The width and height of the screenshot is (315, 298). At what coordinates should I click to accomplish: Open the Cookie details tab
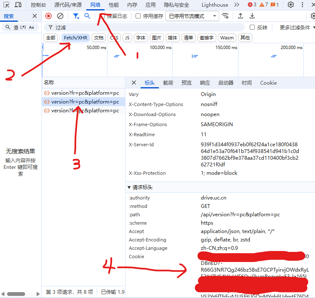pyautogui.click(x=269, y=83)
